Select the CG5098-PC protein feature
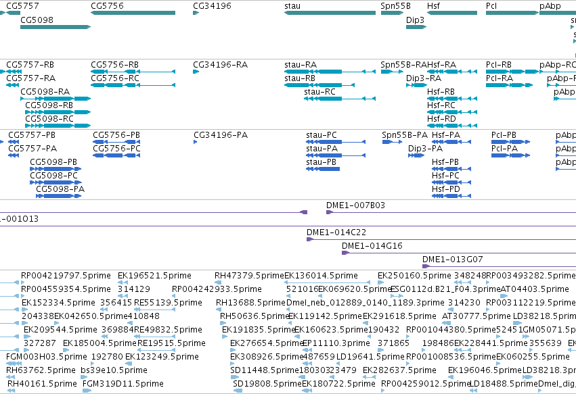Viewport: 576px width, 394px height. [56, 182]
